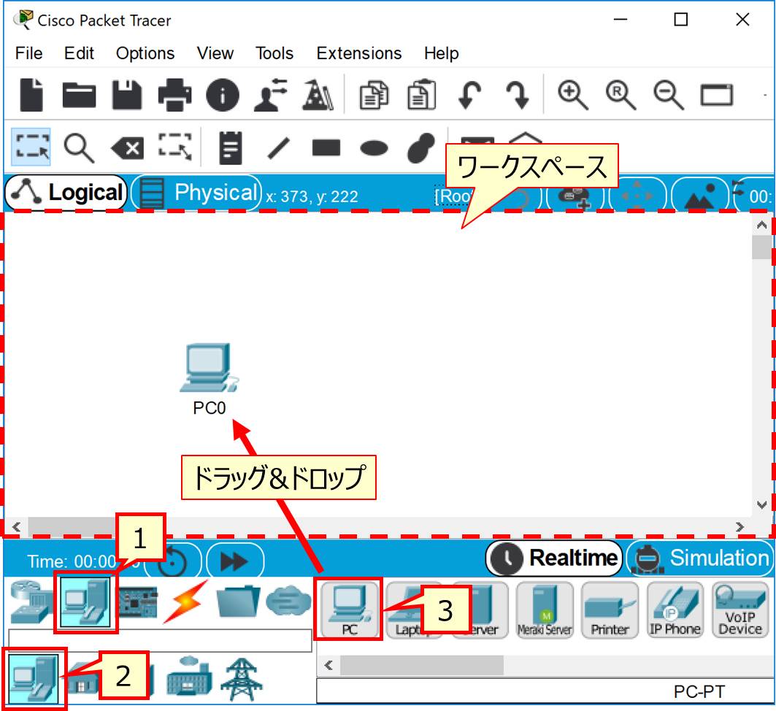Click the workspace vertical scrollbar up arrow
Viewport: 776px width, 711px height.
pos(761,225)
